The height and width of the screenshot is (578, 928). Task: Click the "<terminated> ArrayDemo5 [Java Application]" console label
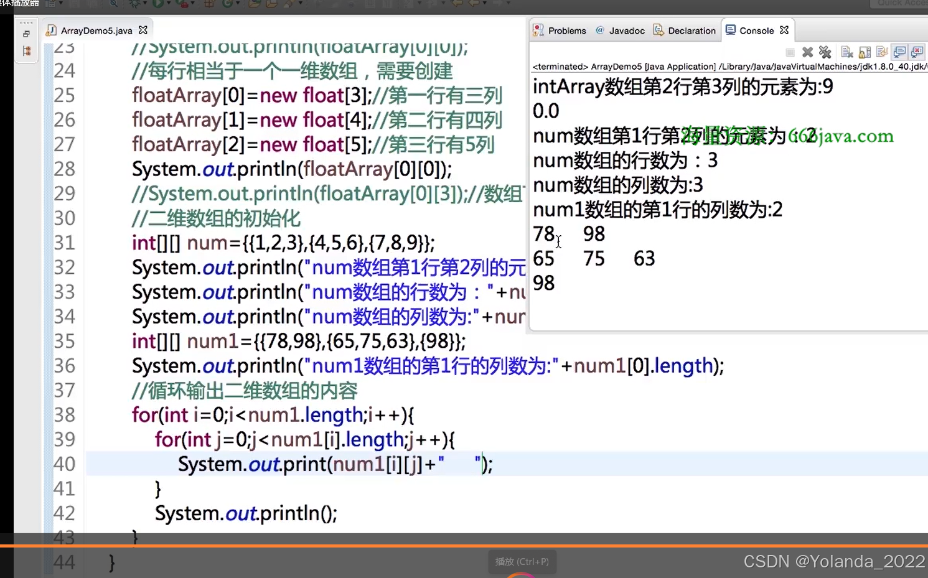coord(624,67)
